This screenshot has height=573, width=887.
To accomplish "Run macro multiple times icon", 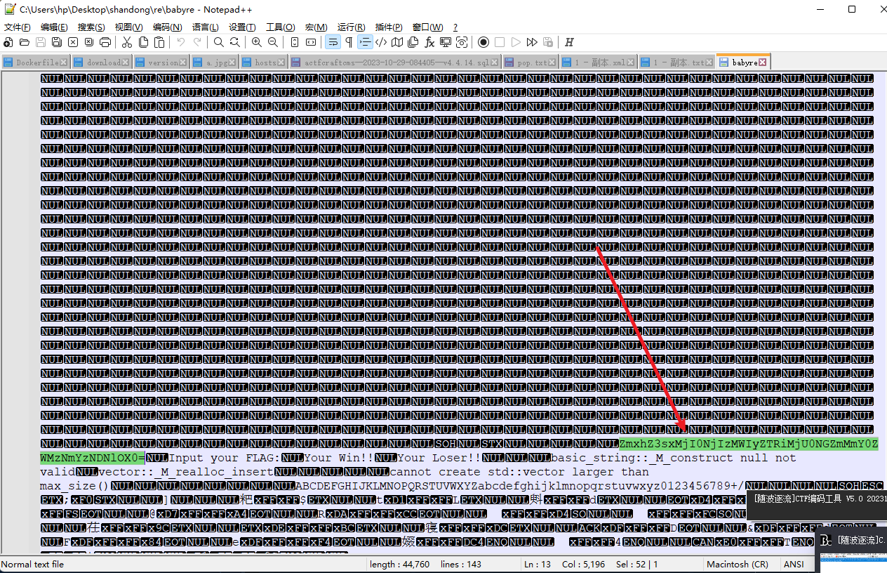I will tap(532, 42).
